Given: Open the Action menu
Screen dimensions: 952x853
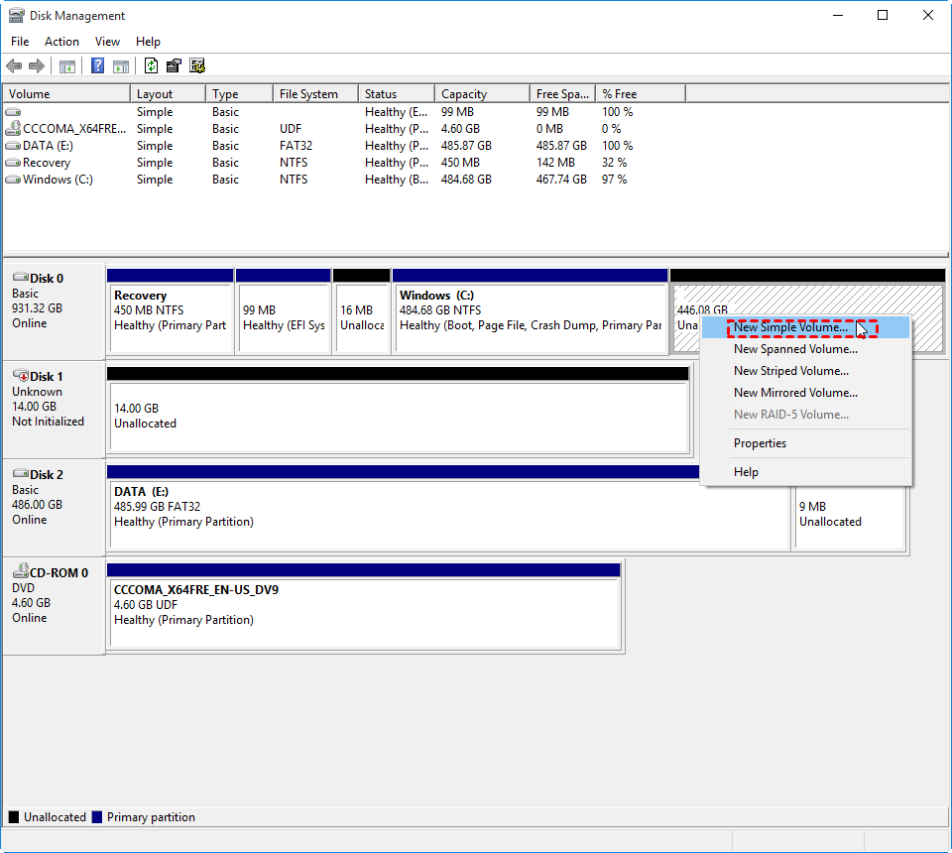Looking at the screenshot, I should [61, 42].
